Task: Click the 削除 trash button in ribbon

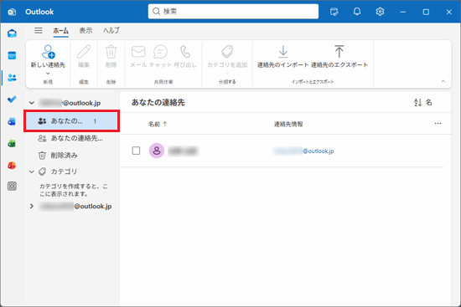Action: tap(111, 56)
